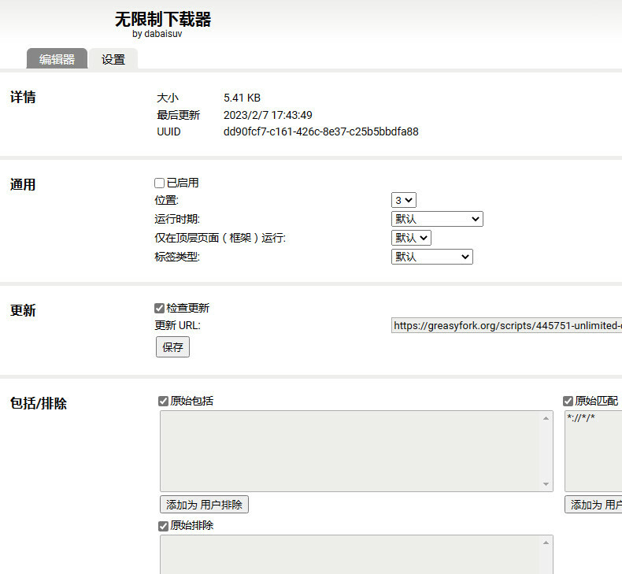Click scroll-down arrow in 原始包括 list
Viewport: 622px width, 574px height.
click(546, 483)
